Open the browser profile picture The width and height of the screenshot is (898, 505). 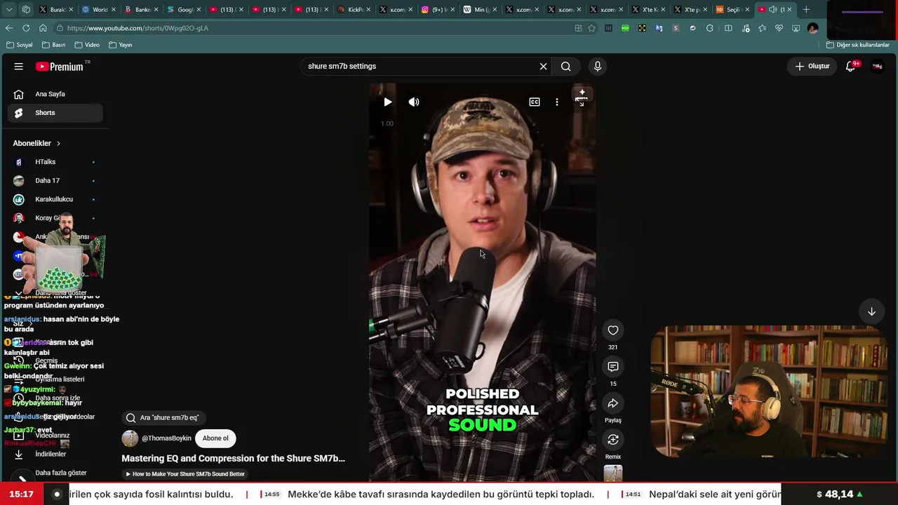tap(813, 28)
